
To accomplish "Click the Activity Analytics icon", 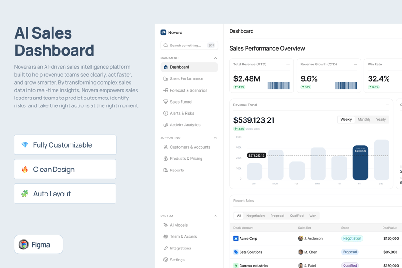I will tap(166, 125).
